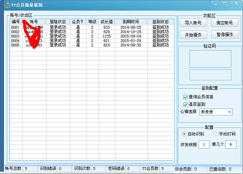The height and width of the screenshot is (174, 243).
Task: Click the 帐号 column header
Action: click(34, 22)
